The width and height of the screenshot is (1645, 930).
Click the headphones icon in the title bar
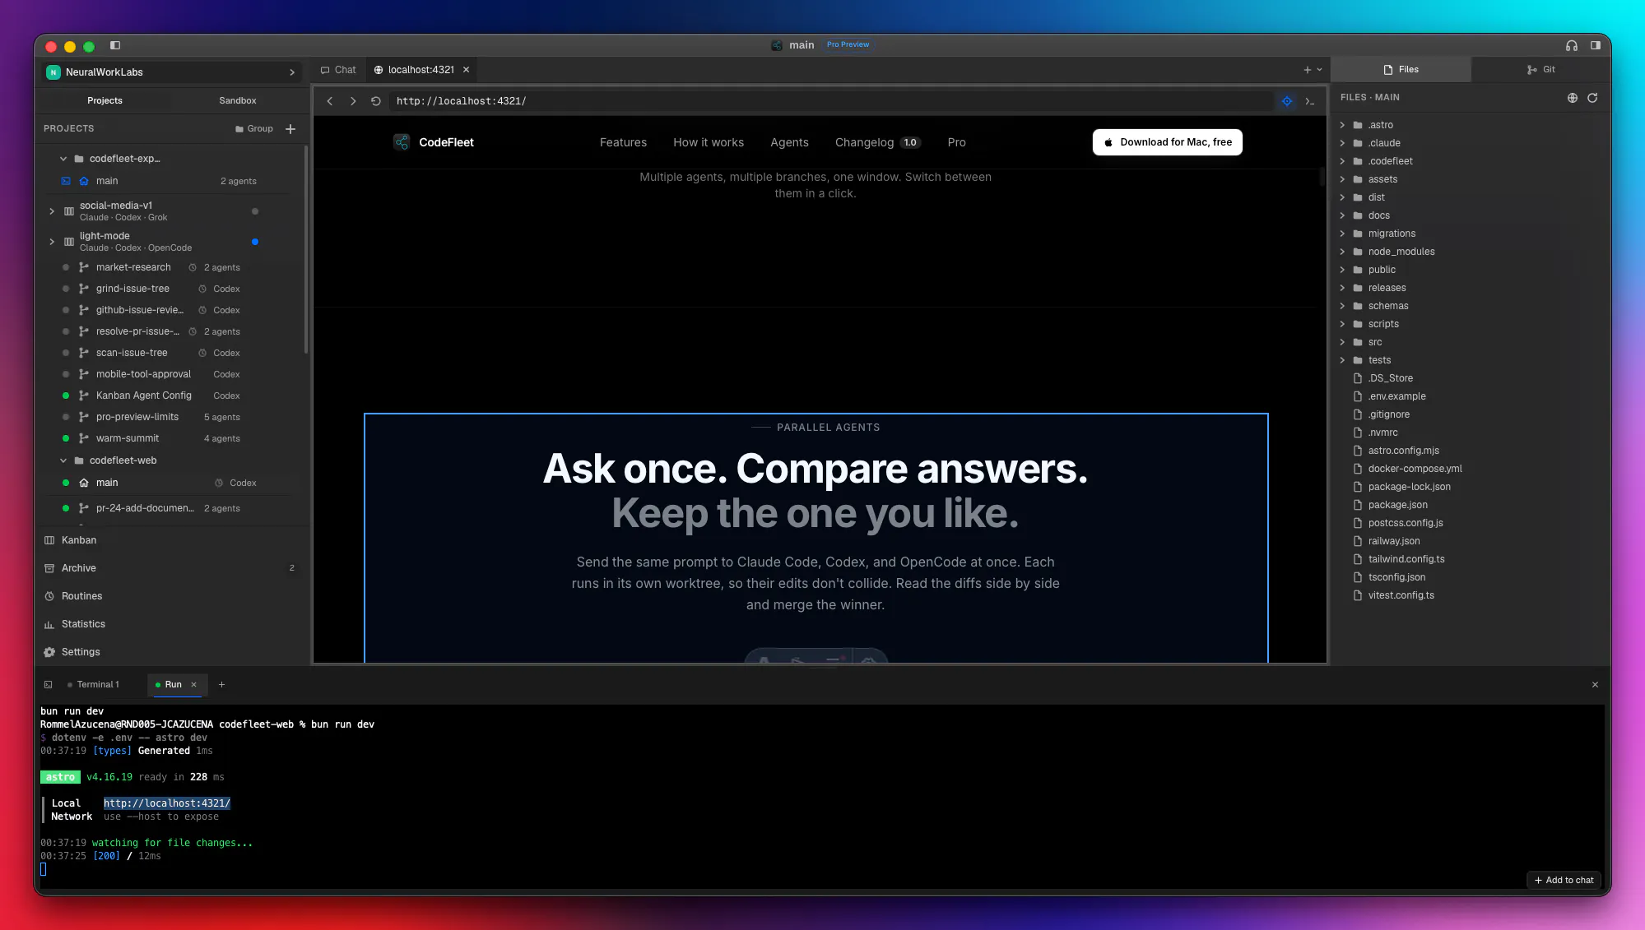(1572, 45)
